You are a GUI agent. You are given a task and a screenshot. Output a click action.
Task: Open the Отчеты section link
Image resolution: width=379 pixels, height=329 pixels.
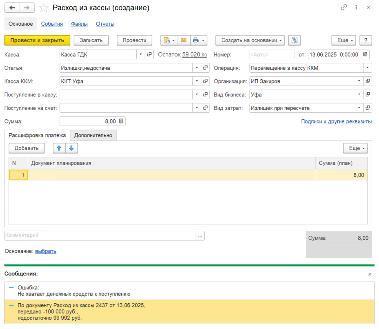pos(105,24)
